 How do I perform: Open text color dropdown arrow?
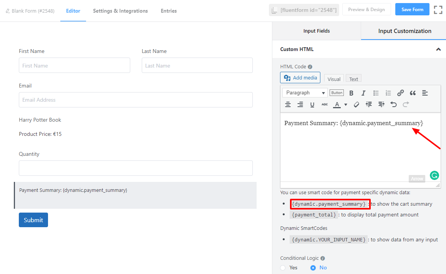tap(346, 104)
